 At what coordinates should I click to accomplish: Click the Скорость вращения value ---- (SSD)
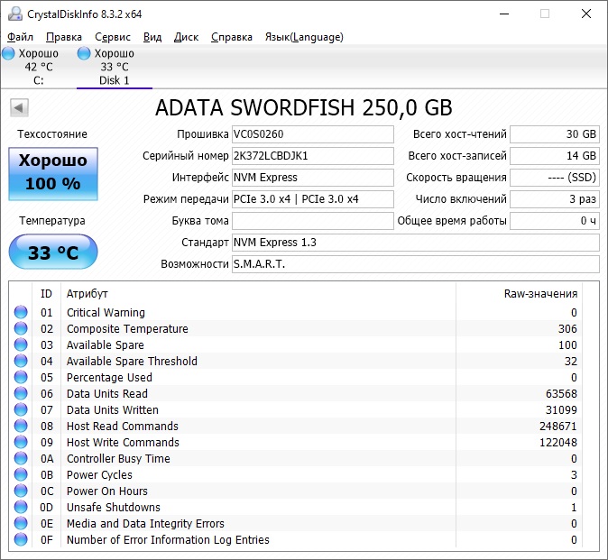coord(555,178)
